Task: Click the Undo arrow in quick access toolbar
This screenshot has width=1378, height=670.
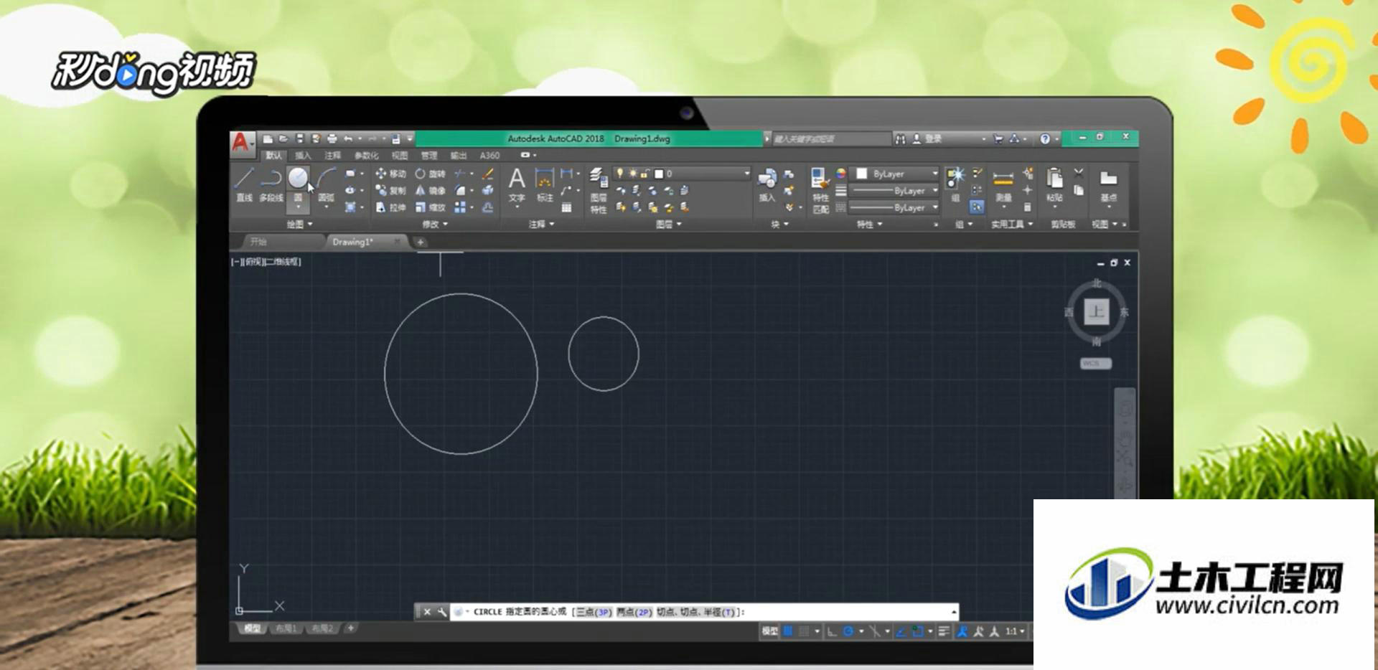Action: point(348,138)
